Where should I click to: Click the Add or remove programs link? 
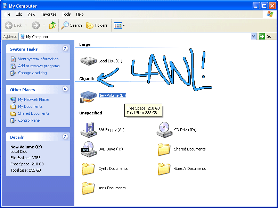pos(39,66)
